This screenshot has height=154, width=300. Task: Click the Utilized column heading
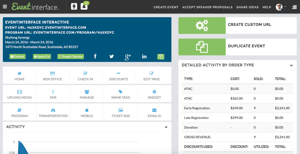261,146
